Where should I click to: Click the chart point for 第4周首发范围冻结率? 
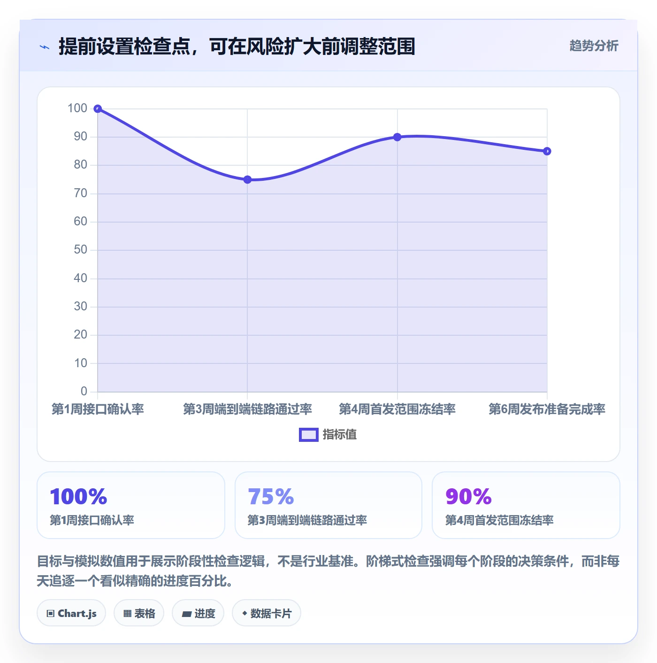[x=397, y=137]
